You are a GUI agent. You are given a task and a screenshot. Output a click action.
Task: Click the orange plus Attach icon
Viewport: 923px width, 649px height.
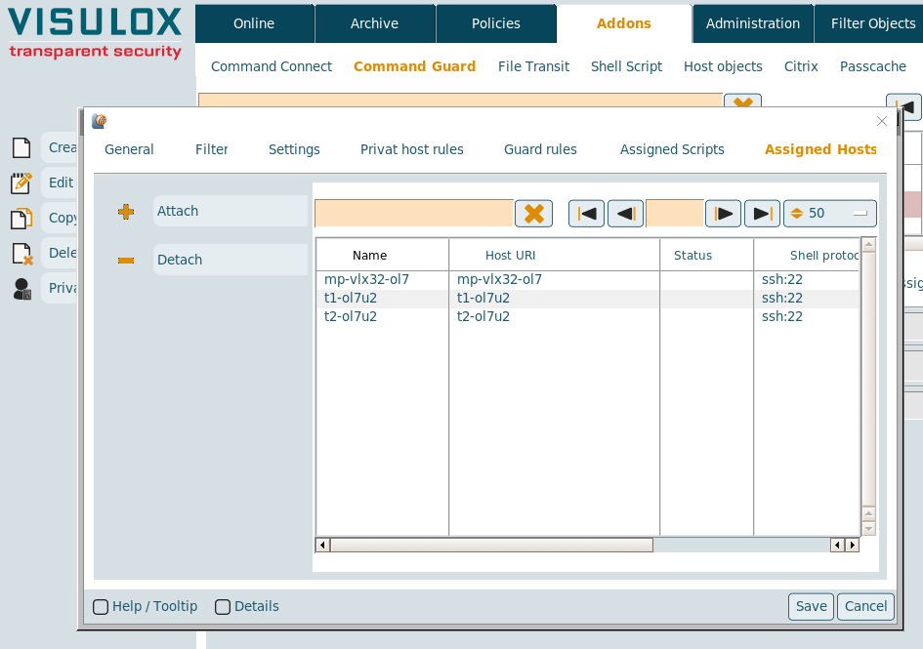pos(126,212)
